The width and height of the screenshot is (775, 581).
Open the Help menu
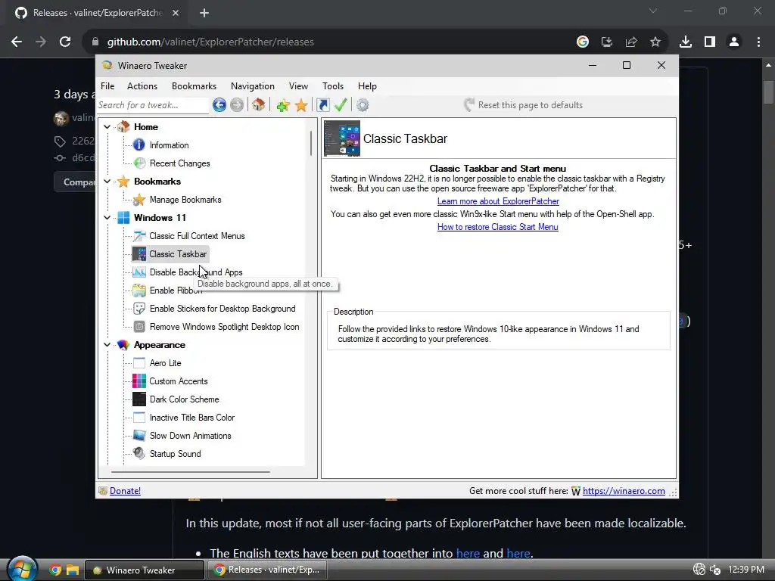point(367,86)
